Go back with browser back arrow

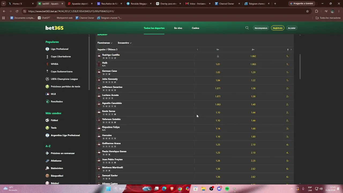4,11
